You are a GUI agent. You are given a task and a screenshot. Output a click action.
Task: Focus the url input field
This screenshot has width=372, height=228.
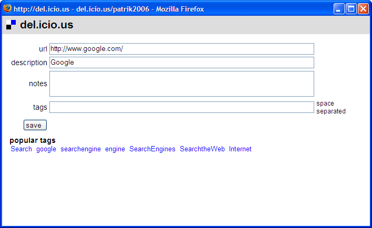pyautogui.click(x=182, y=49)
